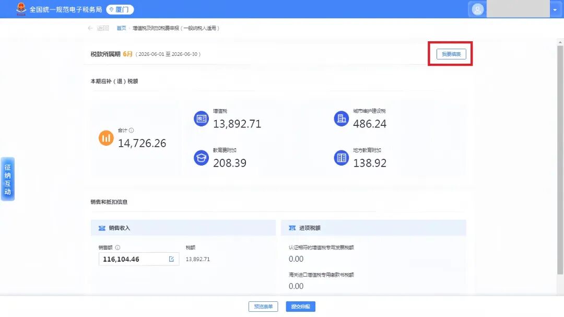
Task: Select the 城市维护建设税 amount 486.24
Action: 370,124
